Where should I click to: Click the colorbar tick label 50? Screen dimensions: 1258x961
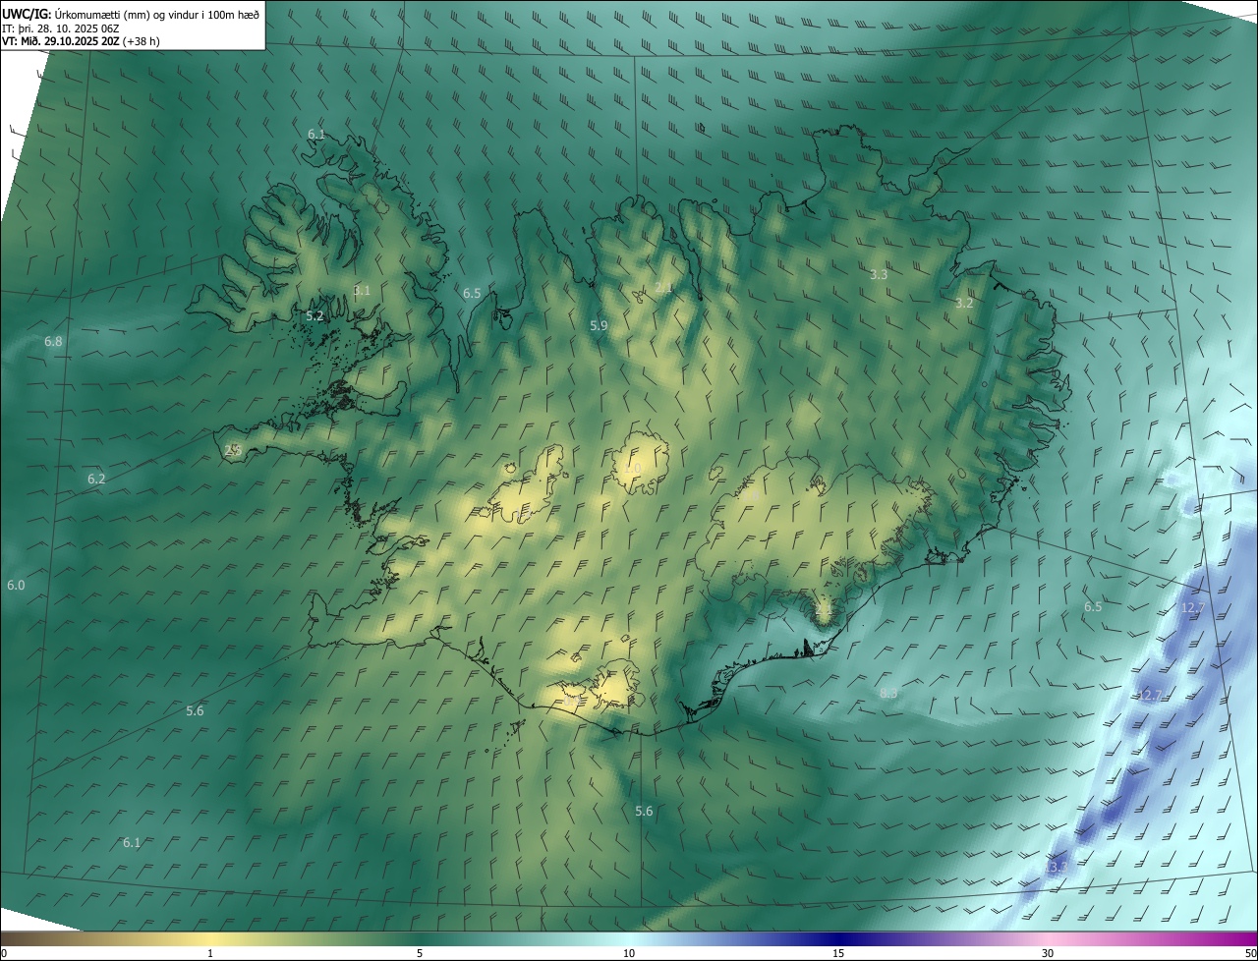(1250, 953)
